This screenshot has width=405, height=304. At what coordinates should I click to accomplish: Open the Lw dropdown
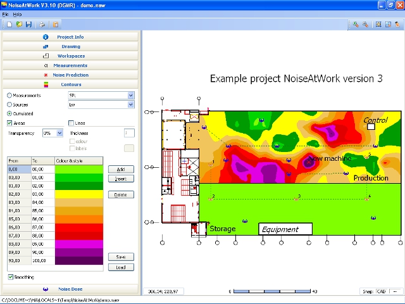[101, 104]
